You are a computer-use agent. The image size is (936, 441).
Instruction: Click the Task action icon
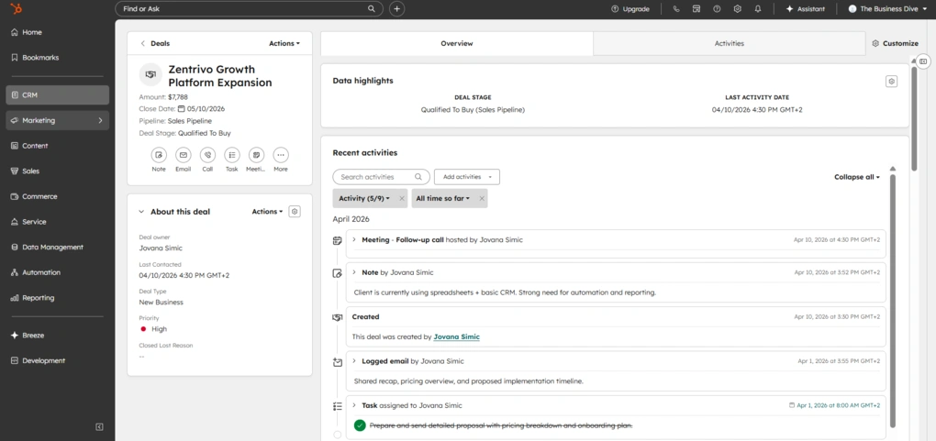pyautogui.click(x=232, y=155)
